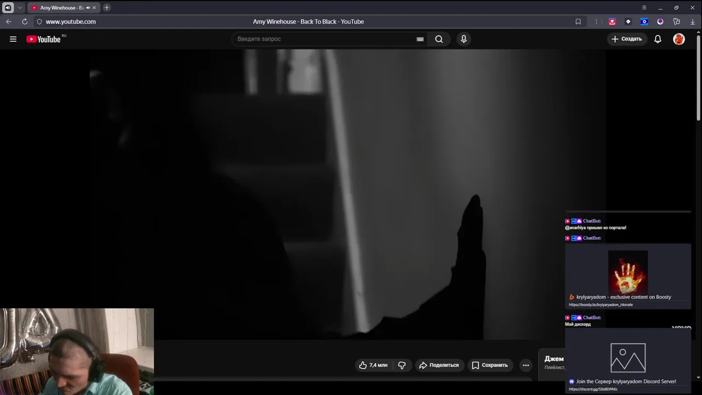This screenshot has height=395, width=702.
Task: Open a new tab with plus
Action: pyautogui.click(x=106, y=8)
